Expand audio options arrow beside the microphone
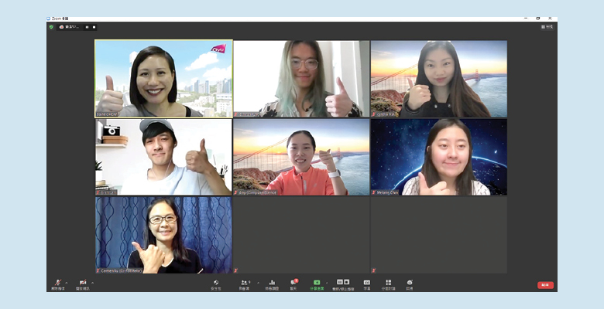This screenshot has height=309, width=604. pos(66,283)
